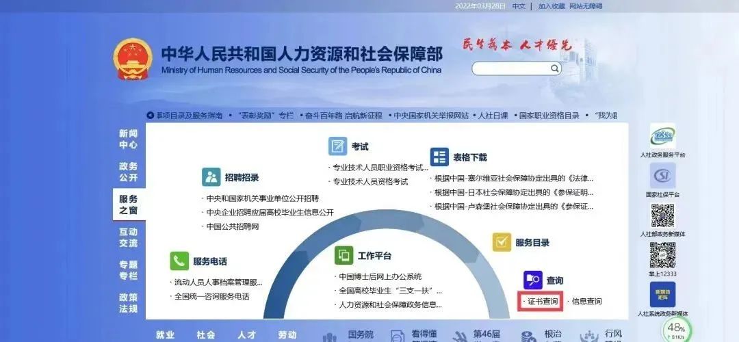
Task: Open the 国家社保平台 SI icon
Action: click(x=662, y=176)
